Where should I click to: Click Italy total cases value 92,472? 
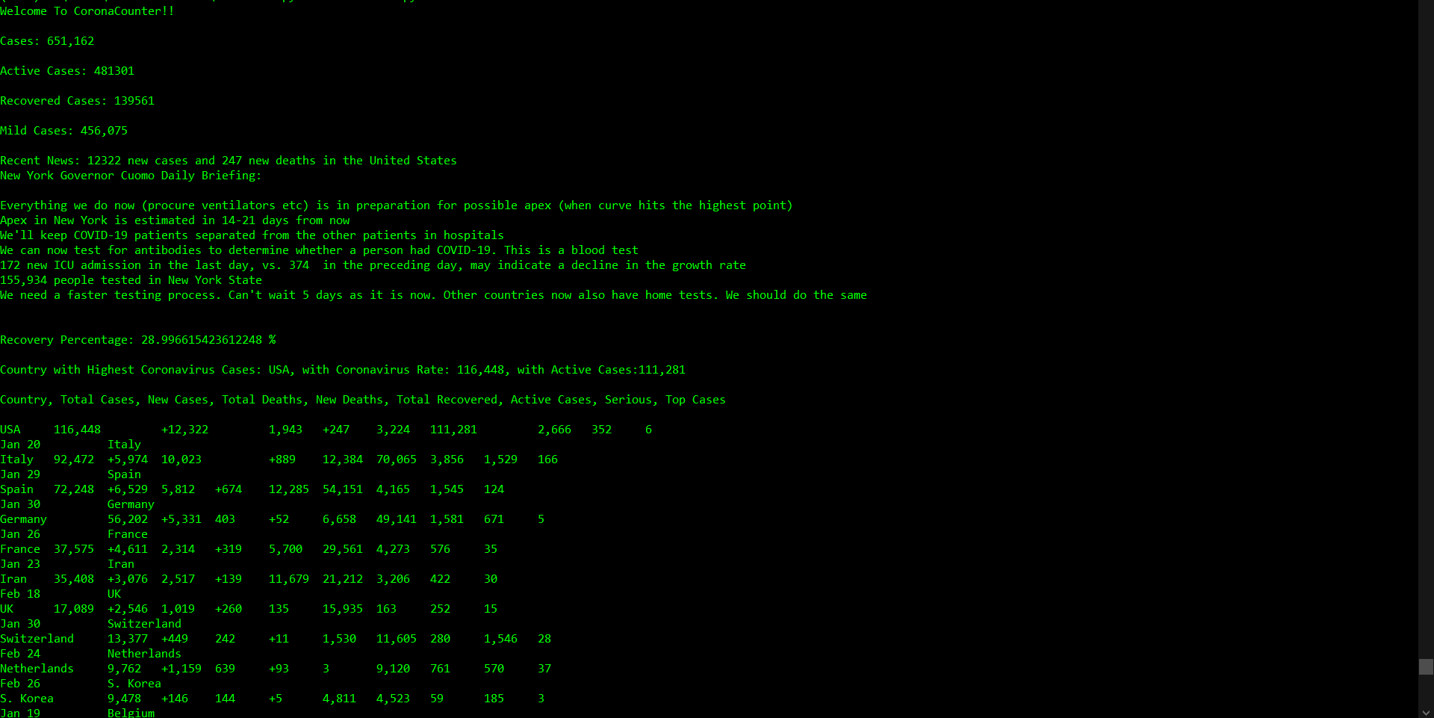[74, 459]
